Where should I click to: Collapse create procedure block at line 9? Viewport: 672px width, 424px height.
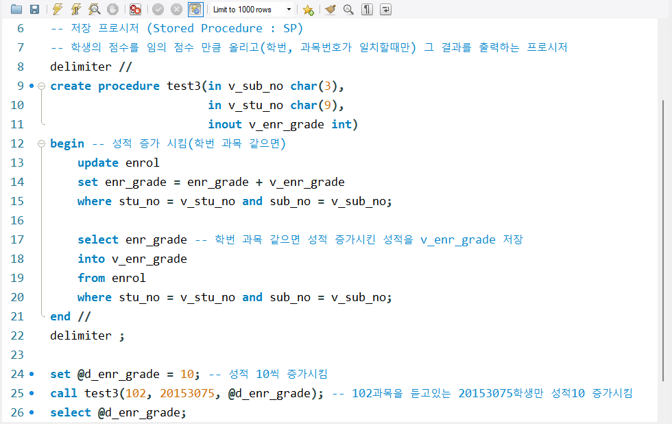(x=42, y=86)
